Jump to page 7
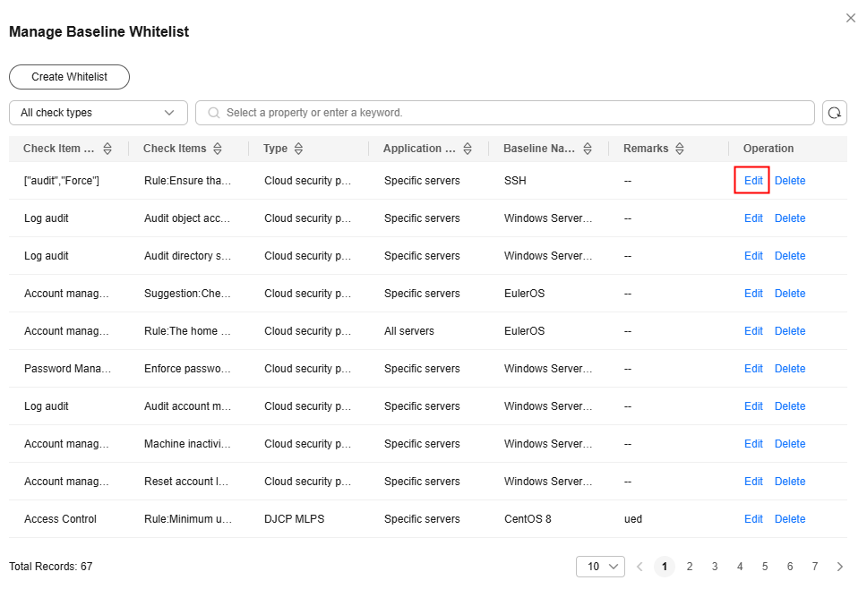The width and height of the screenshot is (867, 589). click(x=814, y=567)
